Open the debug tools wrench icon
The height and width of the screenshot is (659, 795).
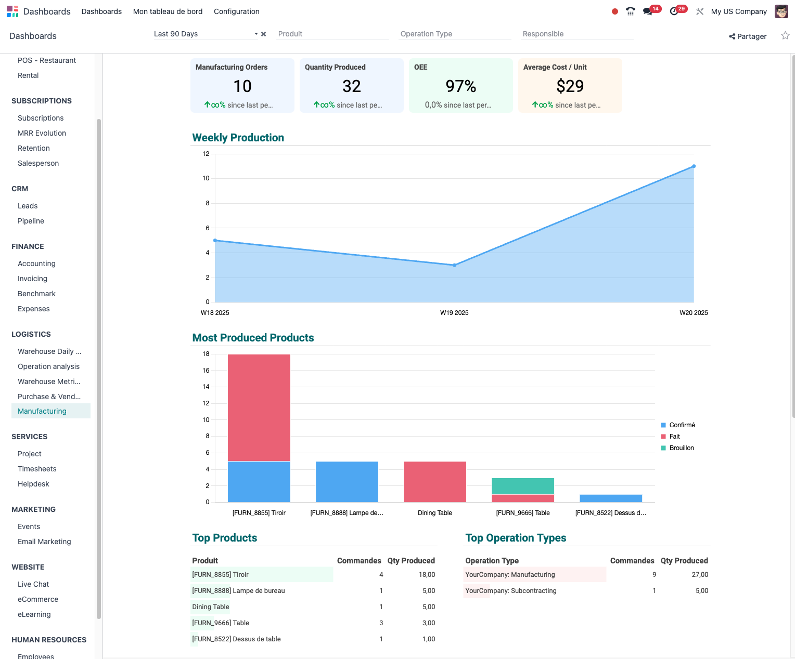coord(700,11)
